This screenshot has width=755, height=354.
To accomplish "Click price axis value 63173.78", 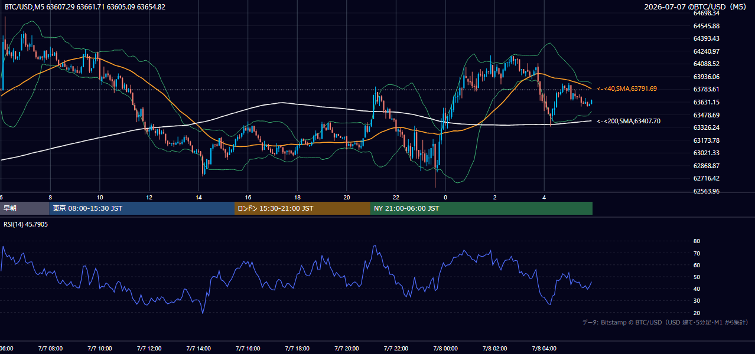I will pyautogui.click(x=707, y=140).
